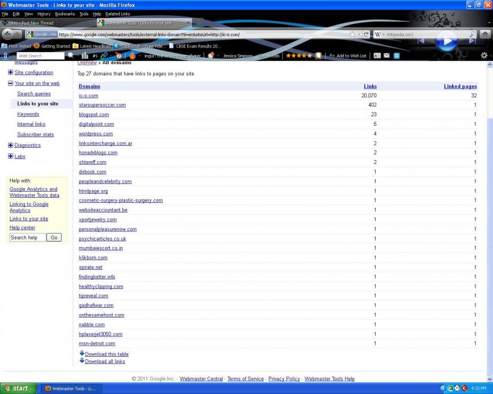Image resolution: width=493 pixels, height=394 pixels.
Task: Reload the page with the refresh icon
Action: click(366, 35)
